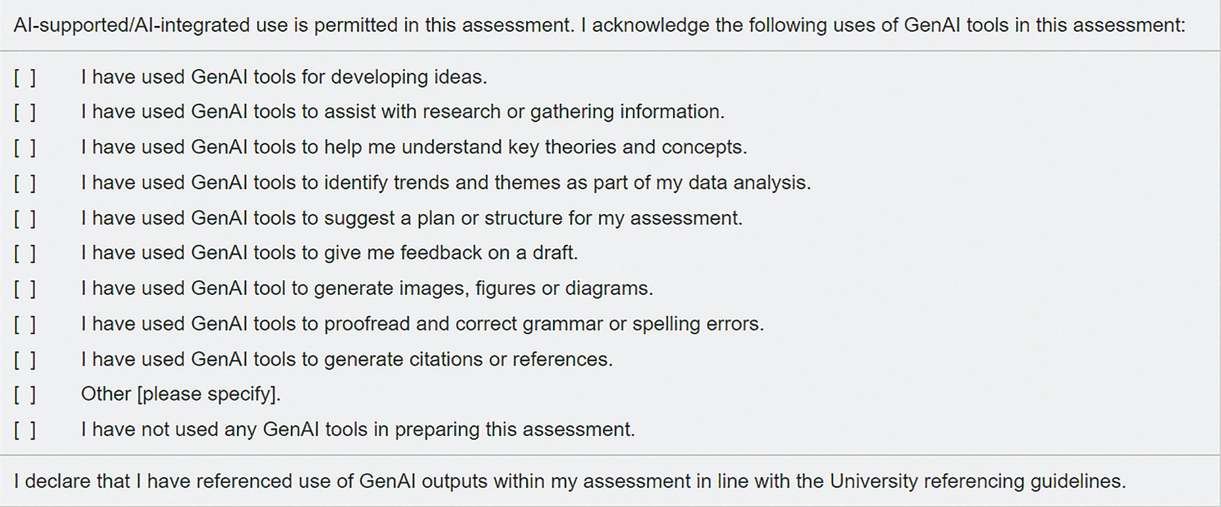Check the not used any GenAI tools box

click(x=24, y=430)
